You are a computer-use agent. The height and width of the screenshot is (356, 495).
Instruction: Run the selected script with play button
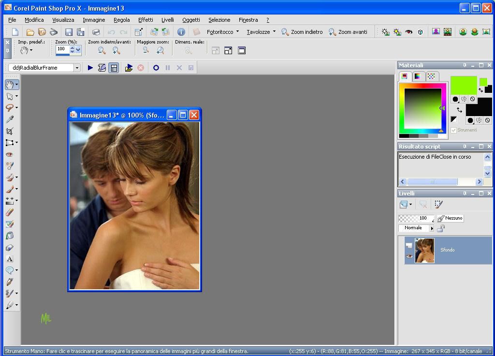pos(90,68)
